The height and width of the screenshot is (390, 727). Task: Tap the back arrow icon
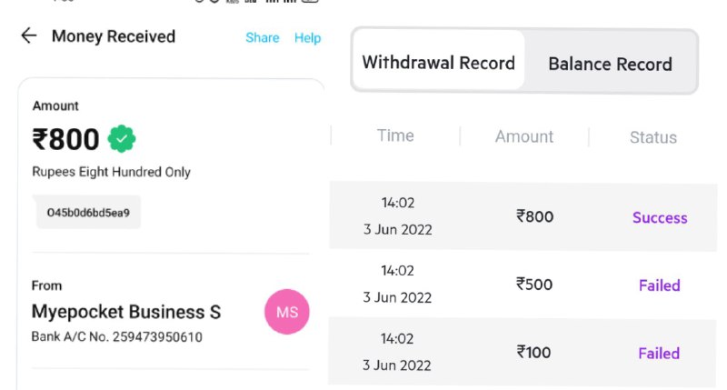coord(29,35)
